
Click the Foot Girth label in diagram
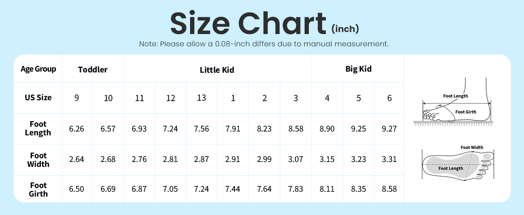point(466,112)
